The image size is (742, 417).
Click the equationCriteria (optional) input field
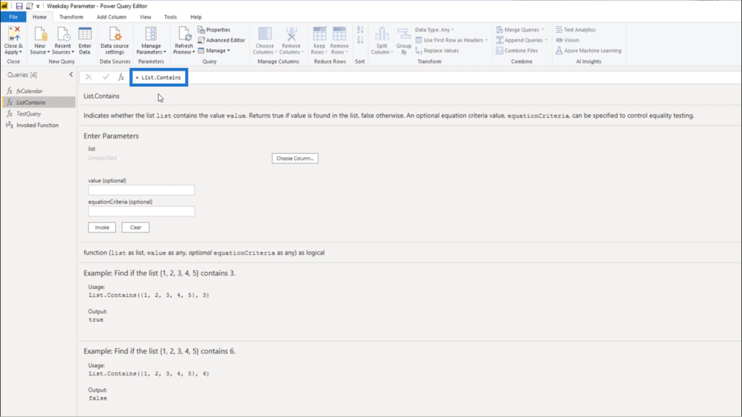141,211
